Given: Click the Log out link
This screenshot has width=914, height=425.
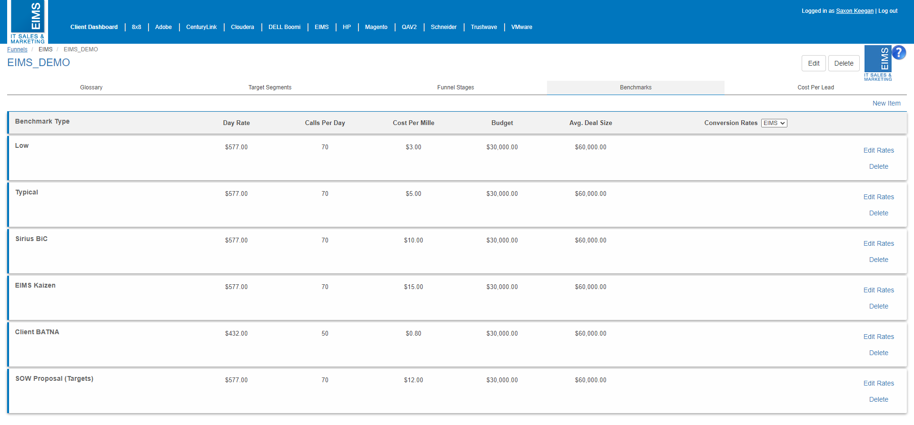Looking at the screenshot, I should pos(888,11).
